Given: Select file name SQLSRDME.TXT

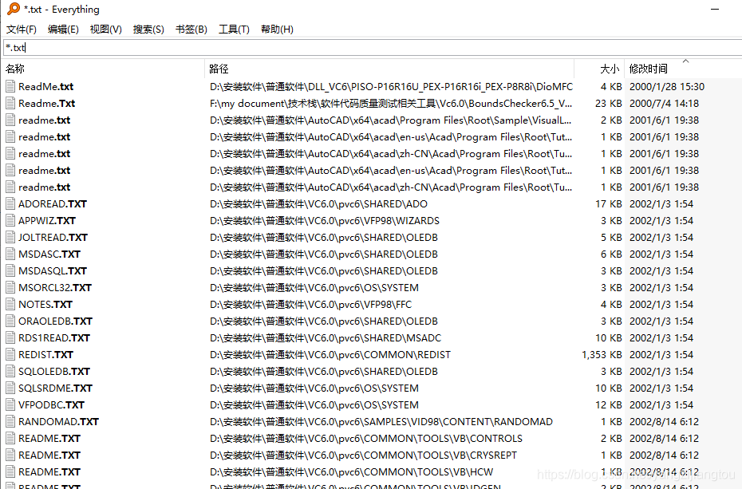Looking at the screenshot, I should [x=55, y=388].
